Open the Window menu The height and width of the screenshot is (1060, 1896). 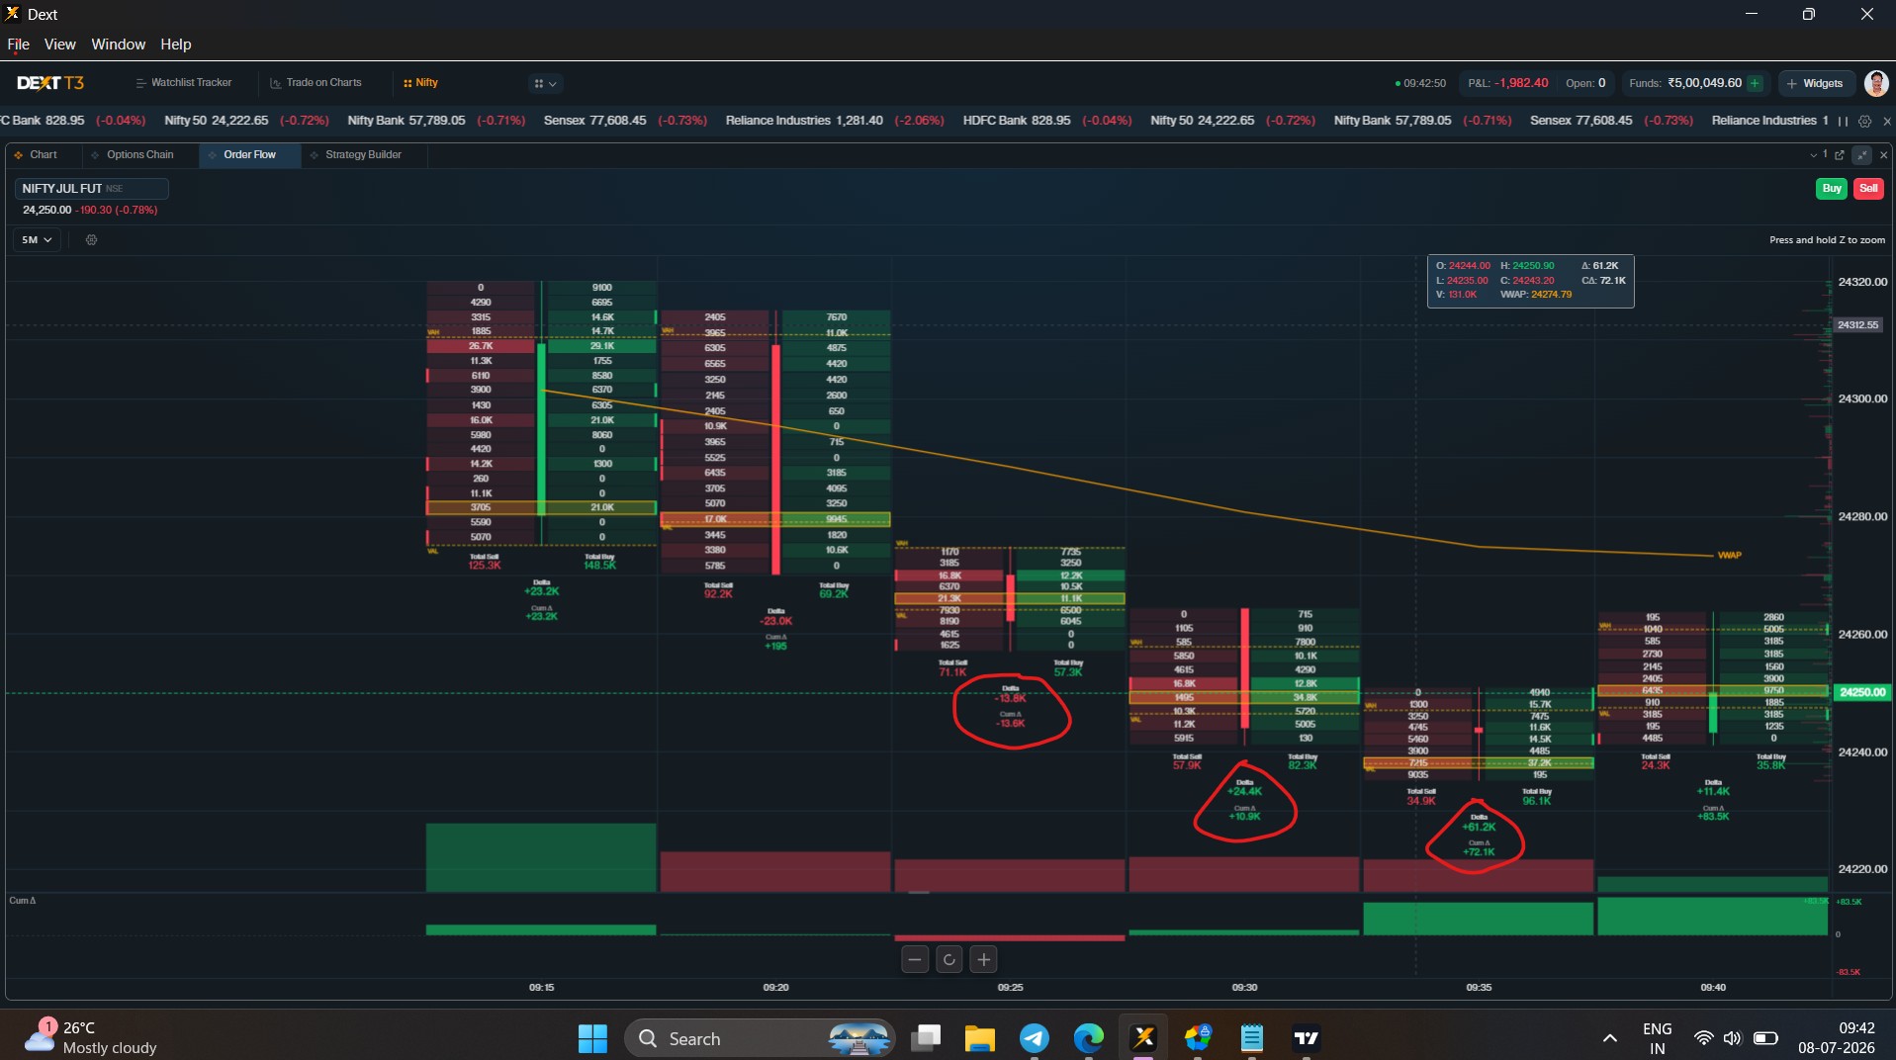click(118, 44)
